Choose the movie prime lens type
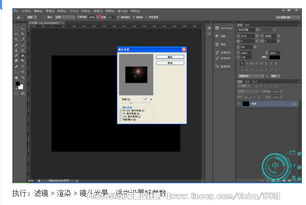Screen dimensions: 306x205 pyautogui.click(x=121, y=119)
